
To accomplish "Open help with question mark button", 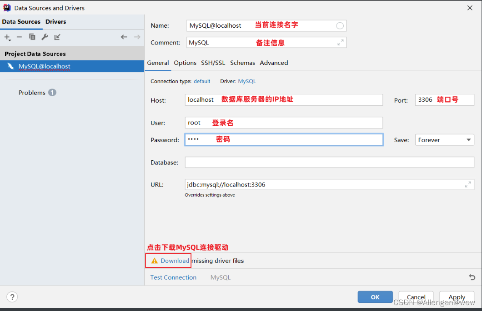I will point(12,297).
